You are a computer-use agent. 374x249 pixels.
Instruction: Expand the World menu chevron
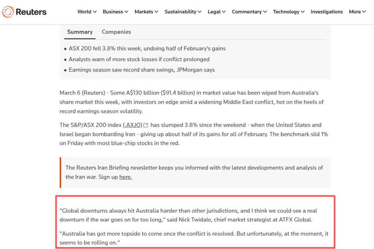tap(95, 12)
